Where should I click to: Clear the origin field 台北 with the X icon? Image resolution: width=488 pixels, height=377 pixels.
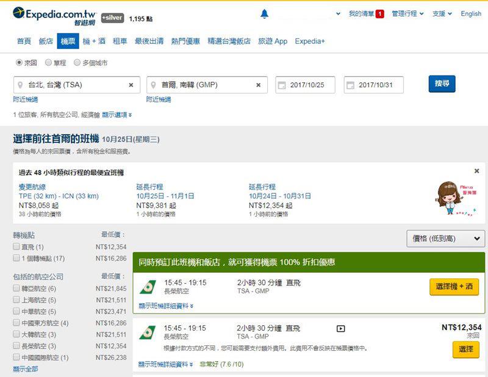[x=131, y=85]
